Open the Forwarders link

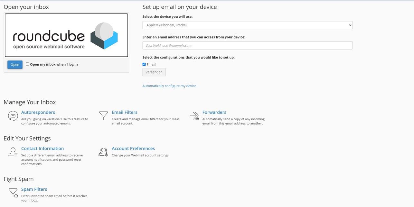click(x=214, y=112)
